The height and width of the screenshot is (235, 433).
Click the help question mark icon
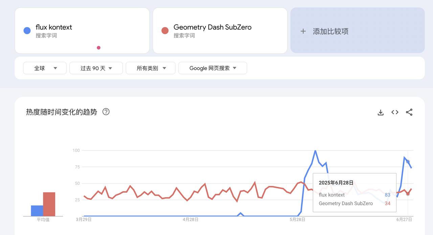pyautogui.click(x=106, y=112)
